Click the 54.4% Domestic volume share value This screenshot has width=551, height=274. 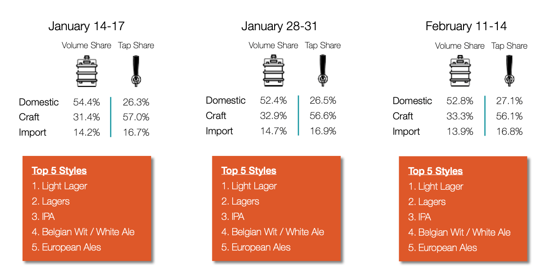[87, 102]
